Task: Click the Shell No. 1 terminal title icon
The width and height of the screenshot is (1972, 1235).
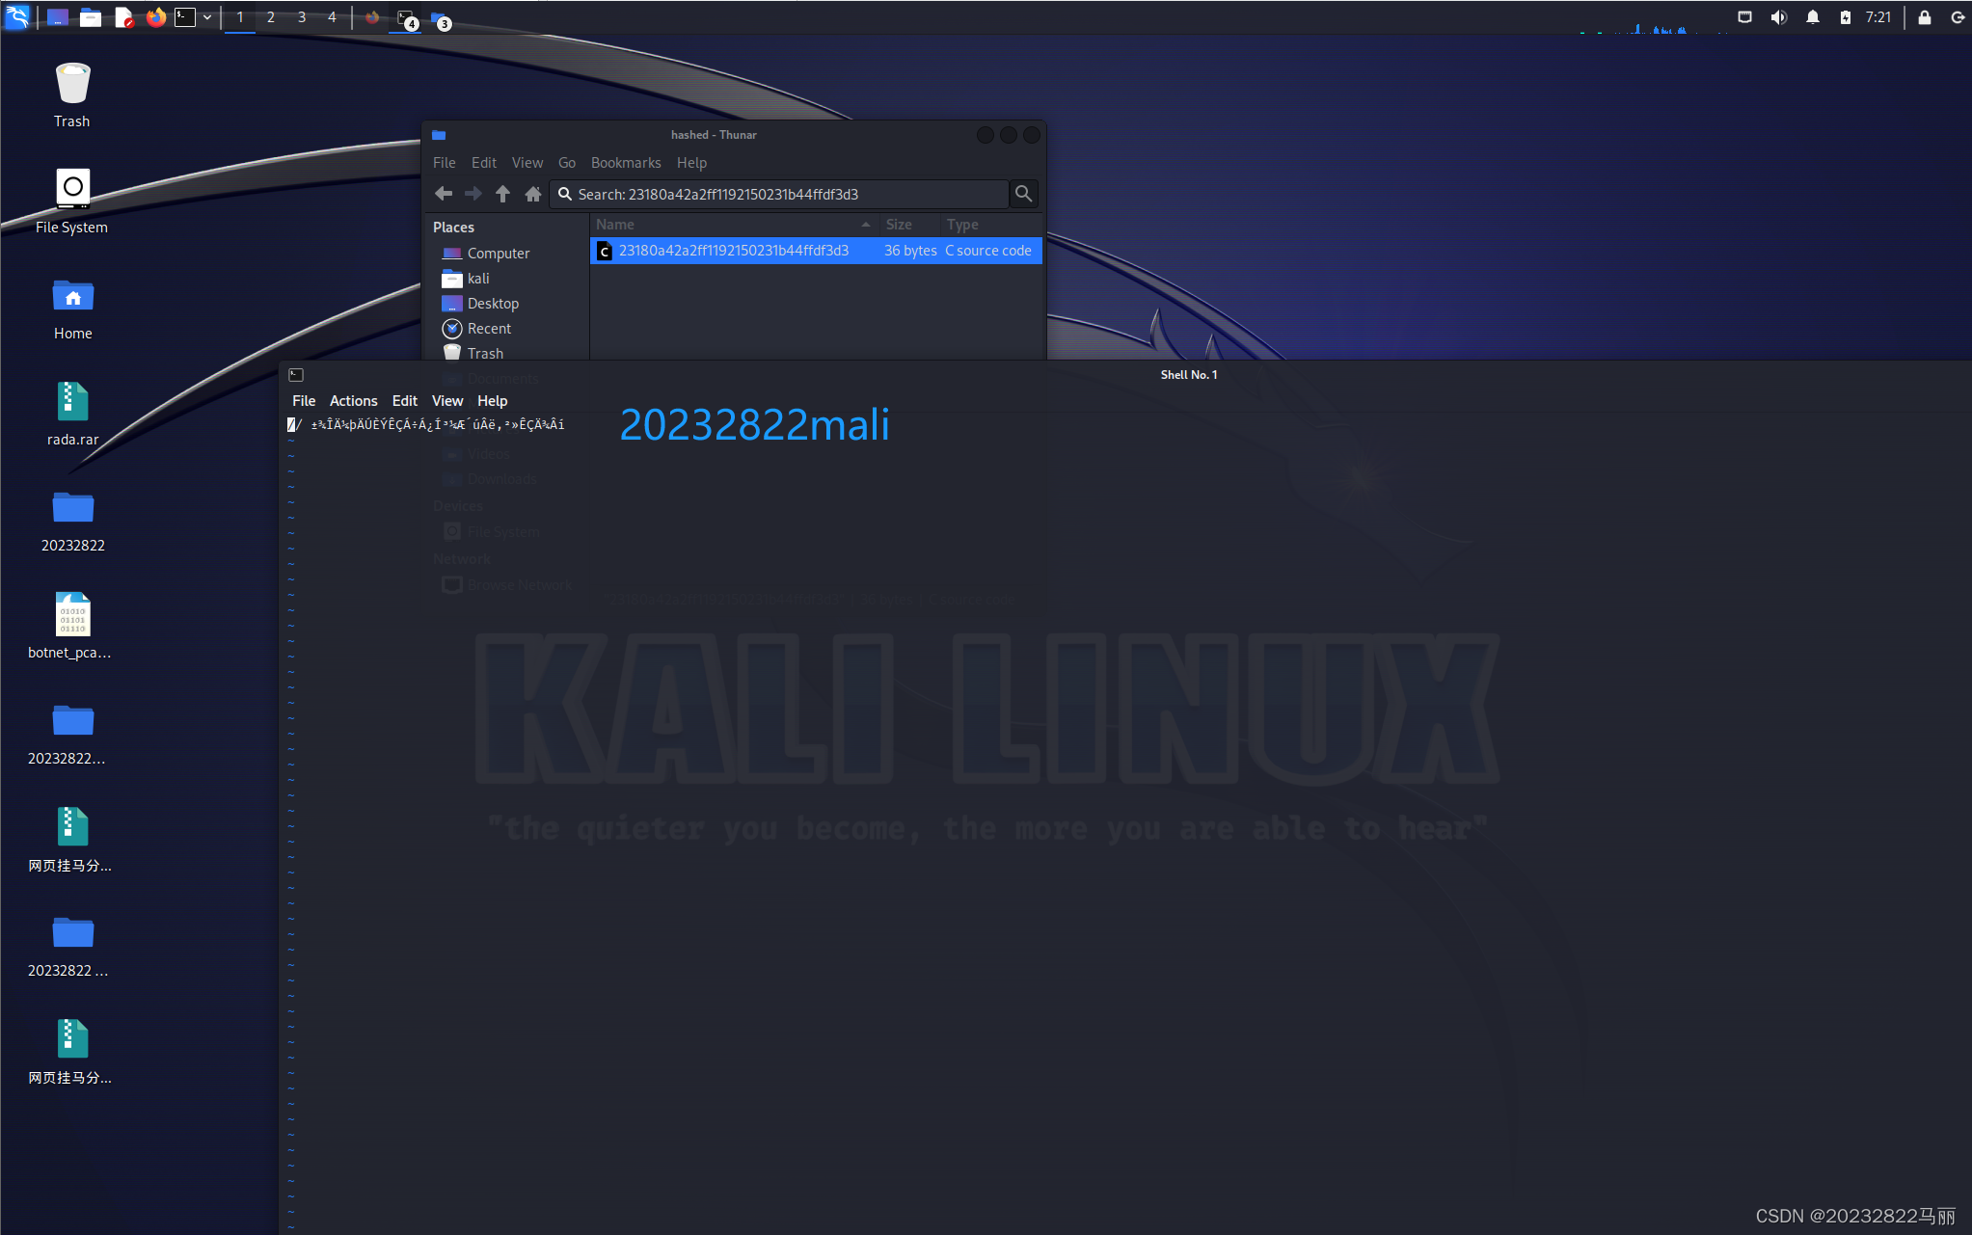Action: pos(296,375)
